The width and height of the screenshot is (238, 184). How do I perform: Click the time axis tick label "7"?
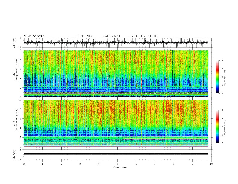coord(155,164)
